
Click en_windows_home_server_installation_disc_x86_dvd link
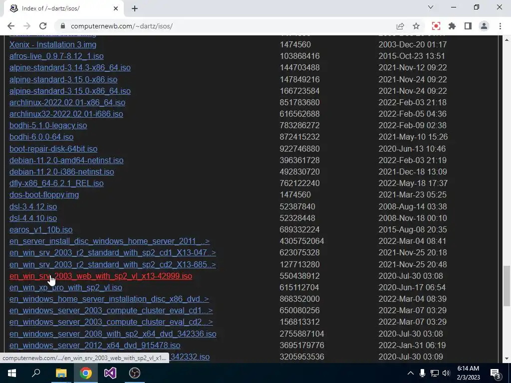(109, 299)
